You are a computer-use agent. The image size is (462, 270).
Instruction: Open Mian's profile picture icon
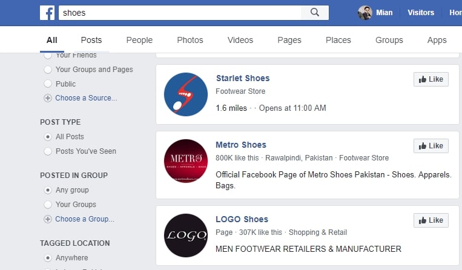coord(365,13)
